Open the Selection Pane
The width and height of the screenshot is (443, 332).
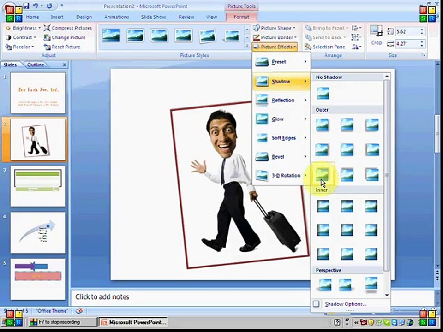(x=325, y=47)
